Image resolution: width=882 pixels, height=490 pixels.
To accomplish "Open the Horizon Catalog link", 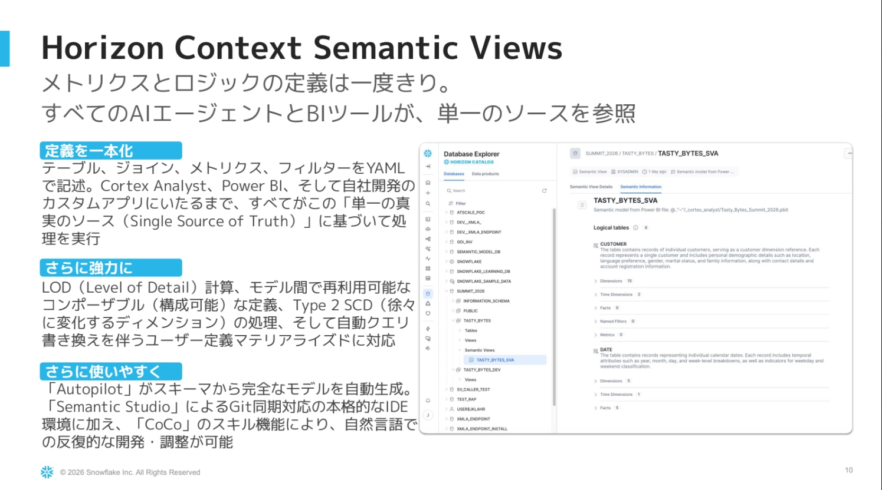I will coord(469,162).
